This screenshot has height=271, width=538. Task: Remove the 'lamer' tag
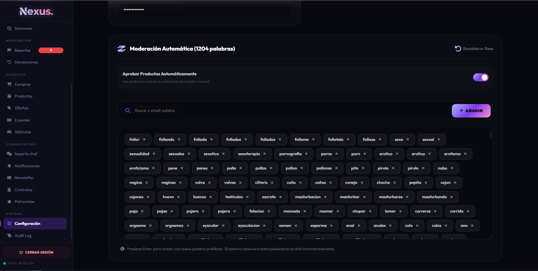click(x=400, y=211)
